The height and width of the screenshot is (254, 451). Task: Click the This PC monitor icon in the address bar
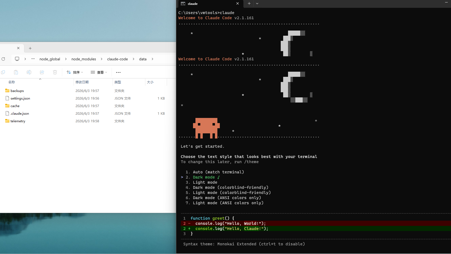pyautogui.click(x=17, y=59)
